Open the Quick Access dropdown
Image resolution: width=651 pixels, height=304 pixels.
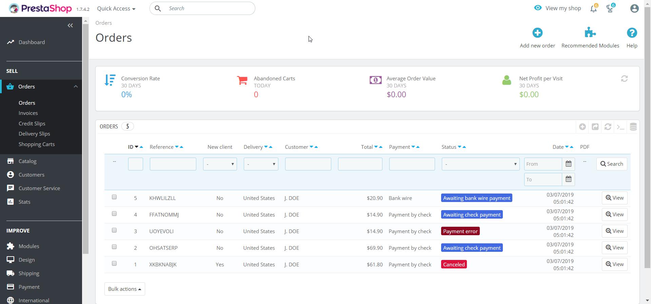coord(116,8)
